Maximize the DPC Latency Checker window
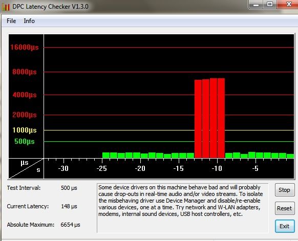The image size is (298, 241). (270, 4)
